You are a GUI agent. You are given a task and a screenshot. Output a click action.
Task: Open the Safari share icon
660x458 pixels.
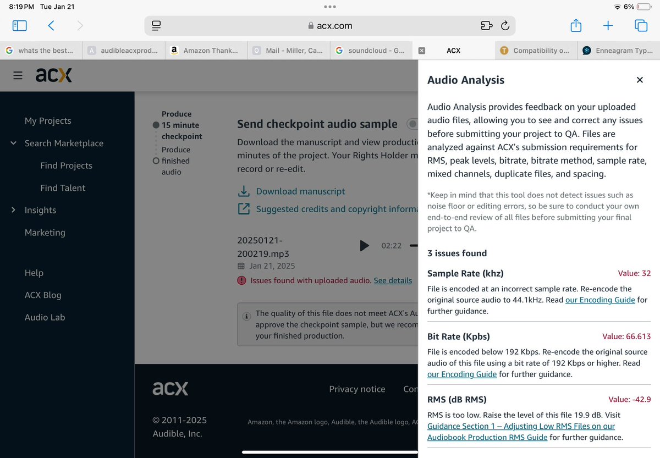(x=575, y=25)
